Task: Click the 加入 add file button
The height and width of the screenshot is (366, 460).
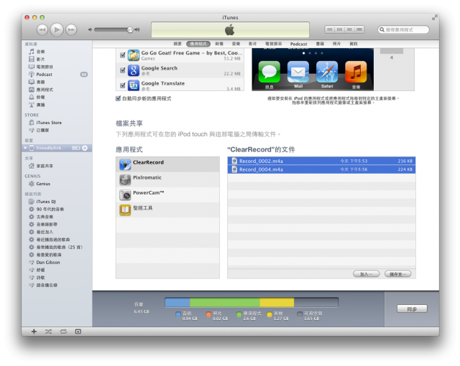Action: (x=366, y=274)
